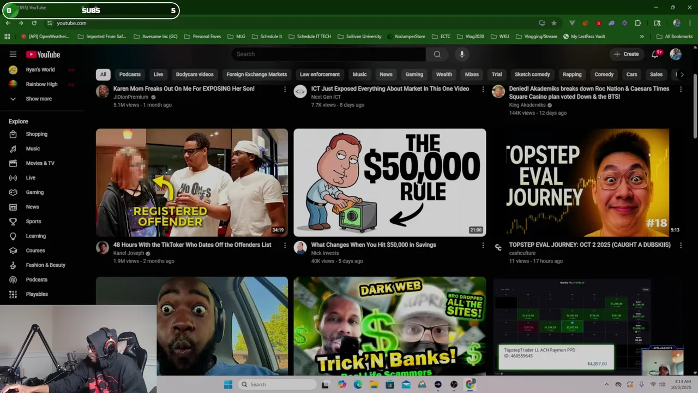This screenshot has height=393, width=698.
Task: Open Podcasts in Explore sidebar
Action: pos(37,279)
